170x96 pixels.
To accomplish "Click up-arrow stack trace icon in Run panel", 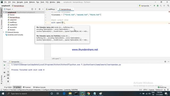I will [x=8, y=65].
